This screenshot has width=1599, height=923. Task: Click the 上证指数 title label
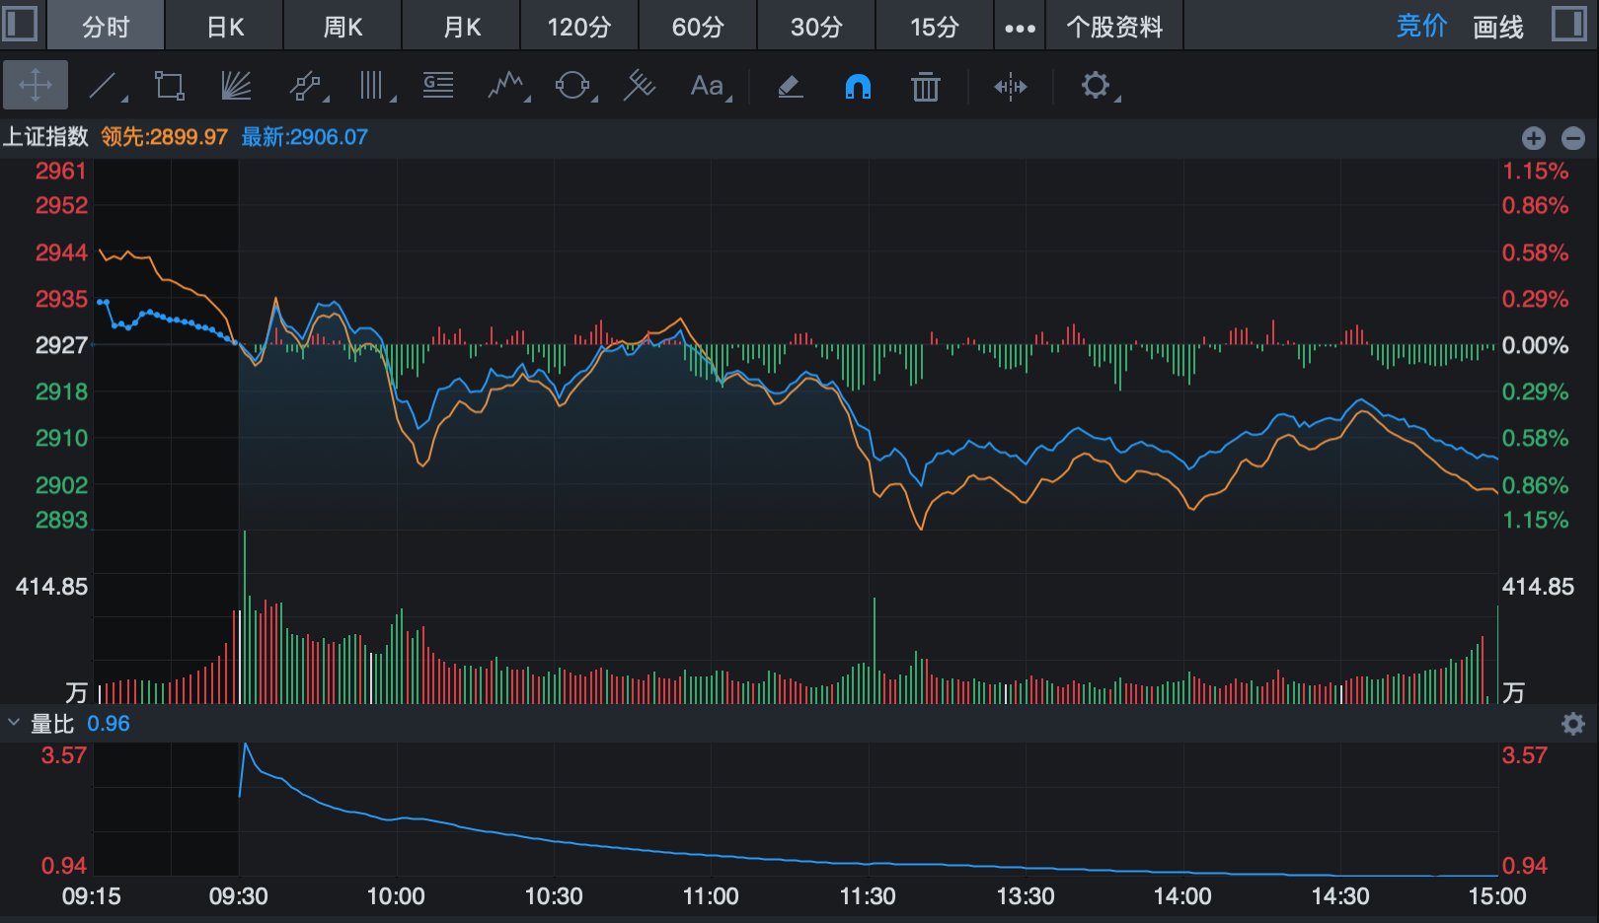click(x=45, y=137)
